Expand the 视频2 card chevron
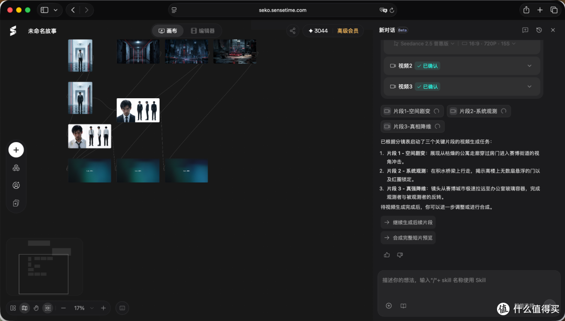The height and width of the screenshot is (321, 565). [x=529, y=66]
